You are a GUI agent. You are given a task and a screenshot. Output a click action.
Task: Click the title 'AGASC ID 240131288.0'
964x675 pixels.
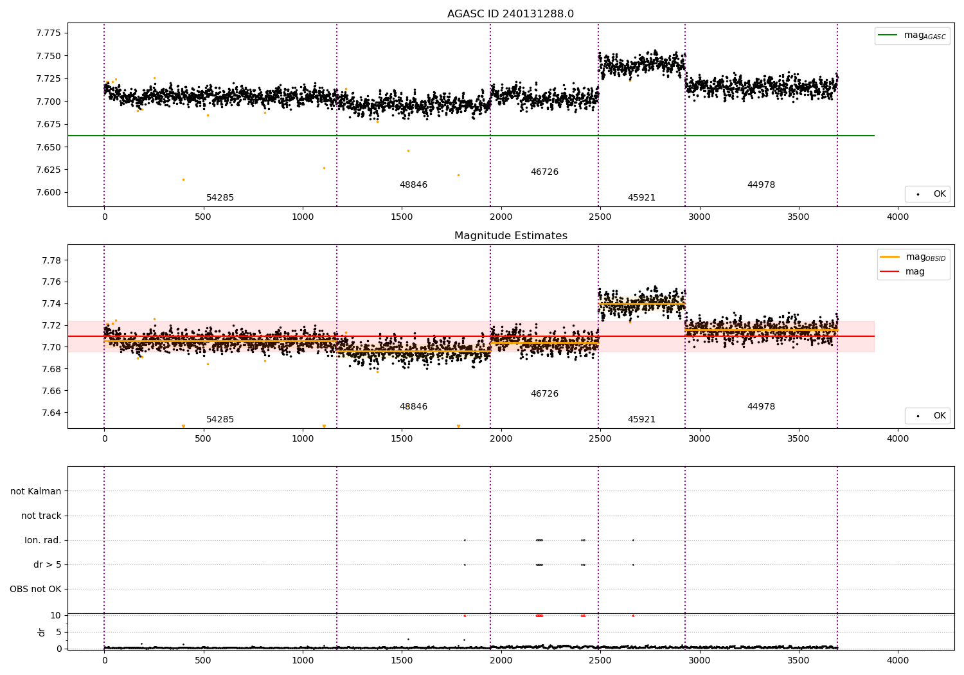point(510,14)
